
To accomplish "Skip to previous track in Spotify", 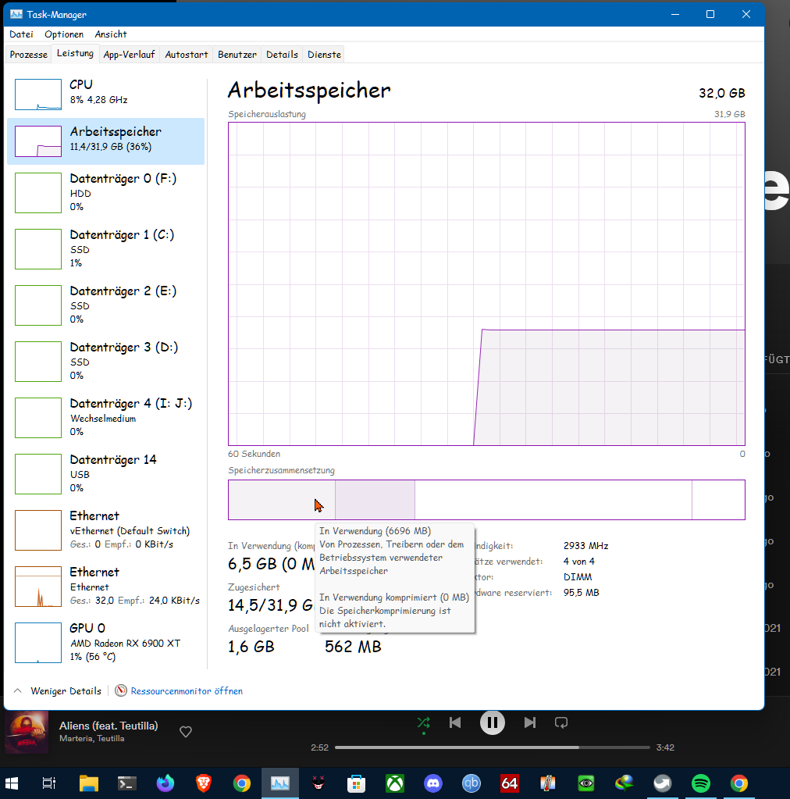I will coord(455,722).
